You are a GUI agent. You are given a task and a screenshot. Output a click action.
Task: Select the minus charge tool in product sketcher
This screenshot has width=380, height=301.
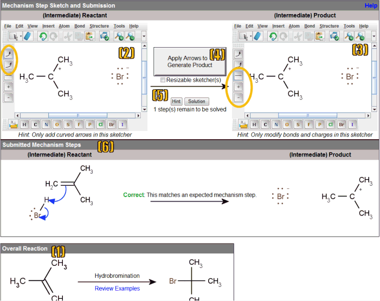238,97
